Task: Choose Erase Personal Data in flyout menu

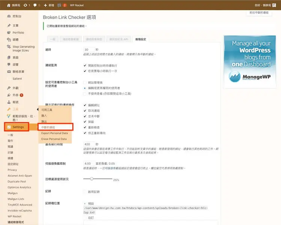Action: pos(54,139)
